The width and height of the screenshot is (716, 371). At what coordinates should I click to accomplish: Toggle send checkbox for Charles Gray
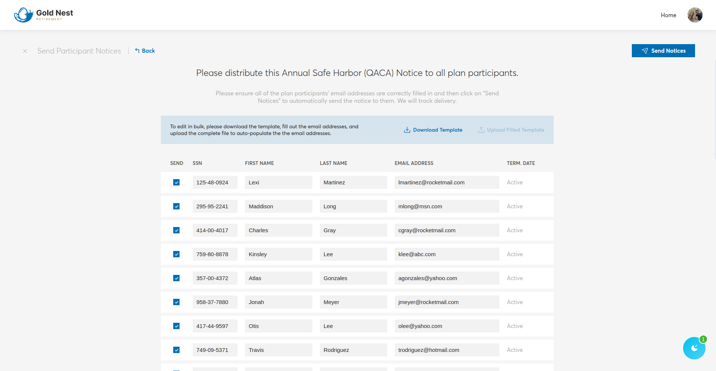[x=177, y=230]
